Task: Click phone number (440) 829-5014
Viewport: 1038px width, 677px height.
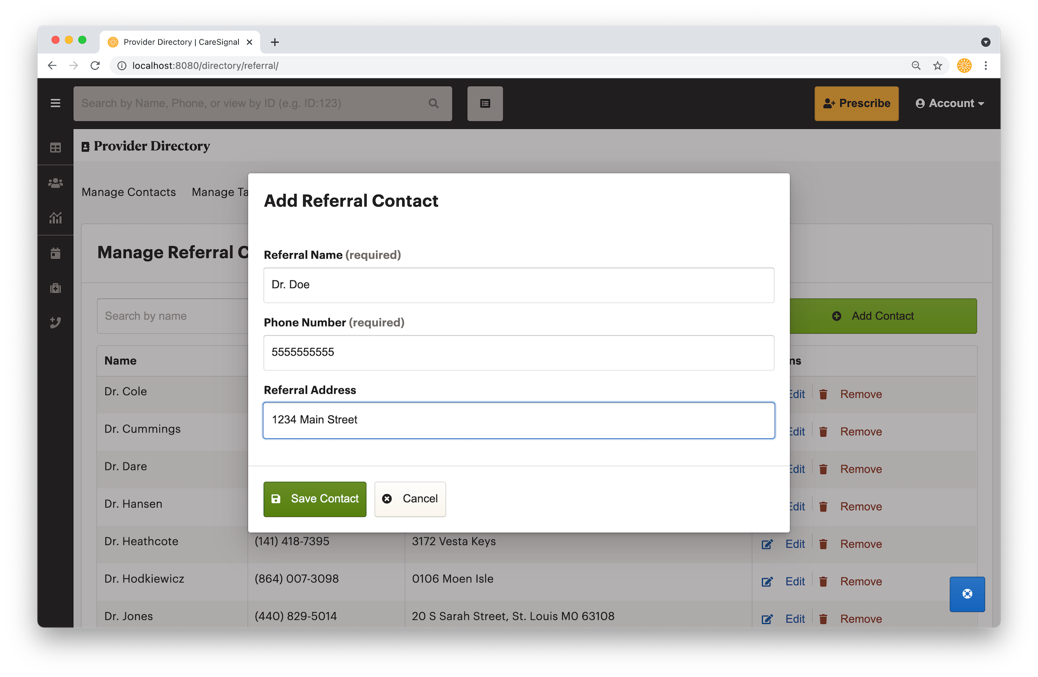Action: click(x=296, y=616)
